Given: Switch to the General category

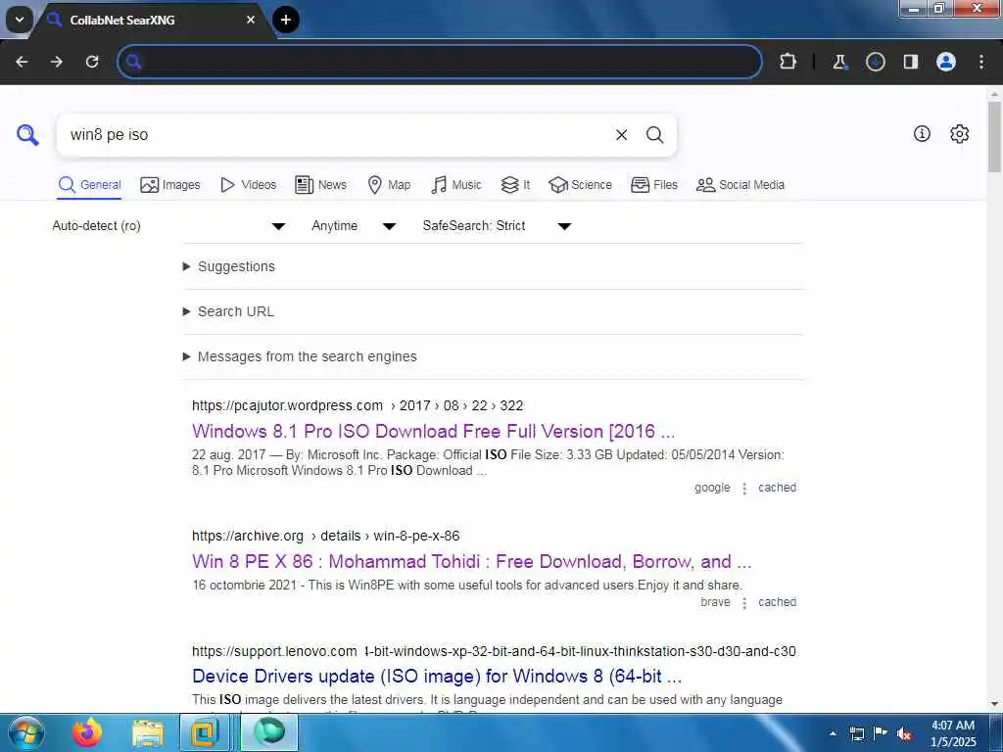Looking at the screenshot, I should [x=89, y=185].
